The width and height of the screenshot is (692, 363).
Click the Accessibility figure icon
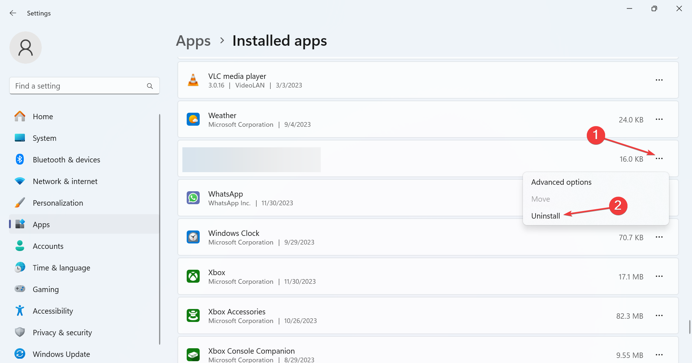tap(20, 310)
